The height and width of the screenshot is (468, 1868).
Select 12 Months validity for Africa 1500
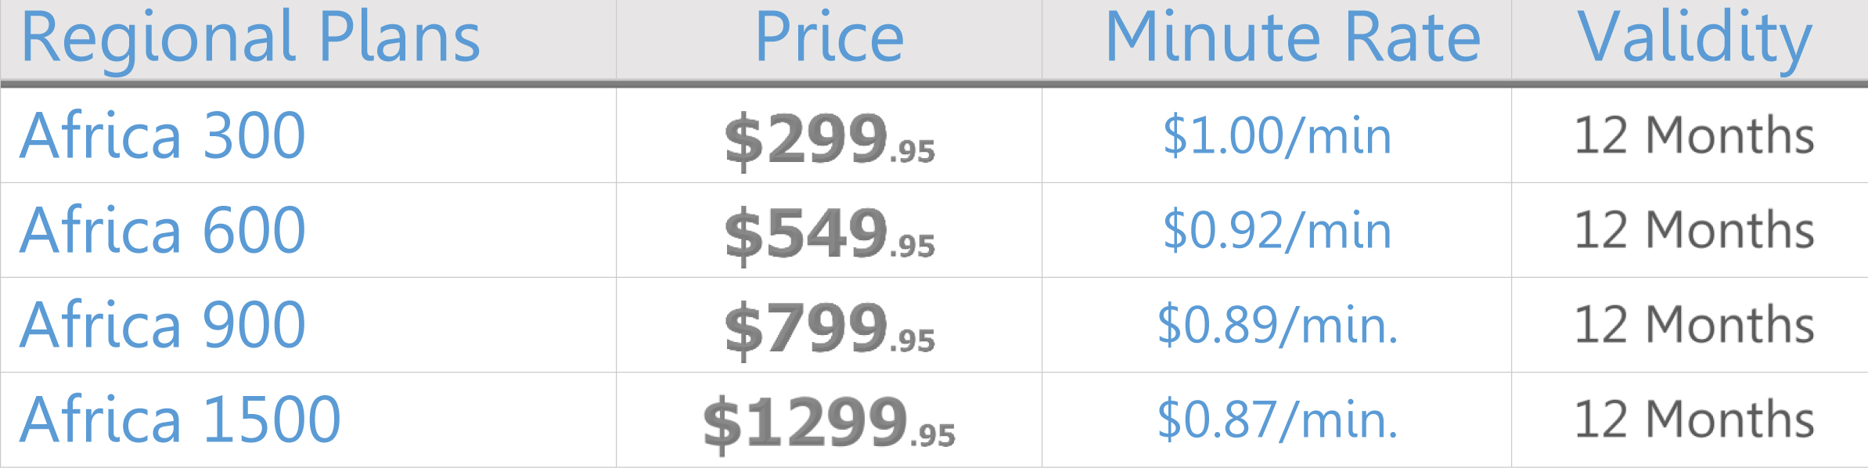(x=1694, y=419)
